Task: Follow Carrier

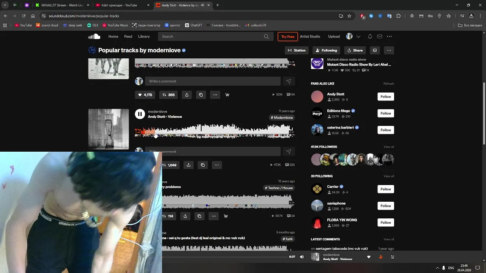Action: 386,189
